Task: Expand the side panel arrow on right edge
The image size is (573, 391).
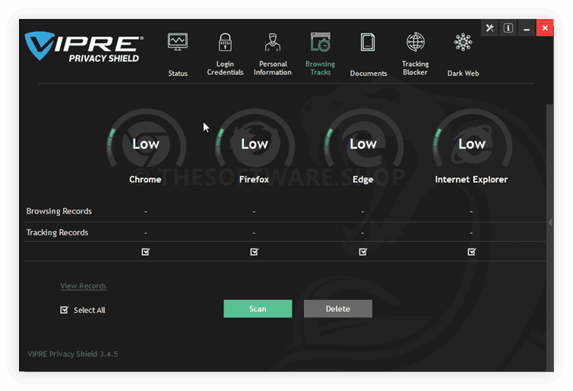Action: [550, 222]
